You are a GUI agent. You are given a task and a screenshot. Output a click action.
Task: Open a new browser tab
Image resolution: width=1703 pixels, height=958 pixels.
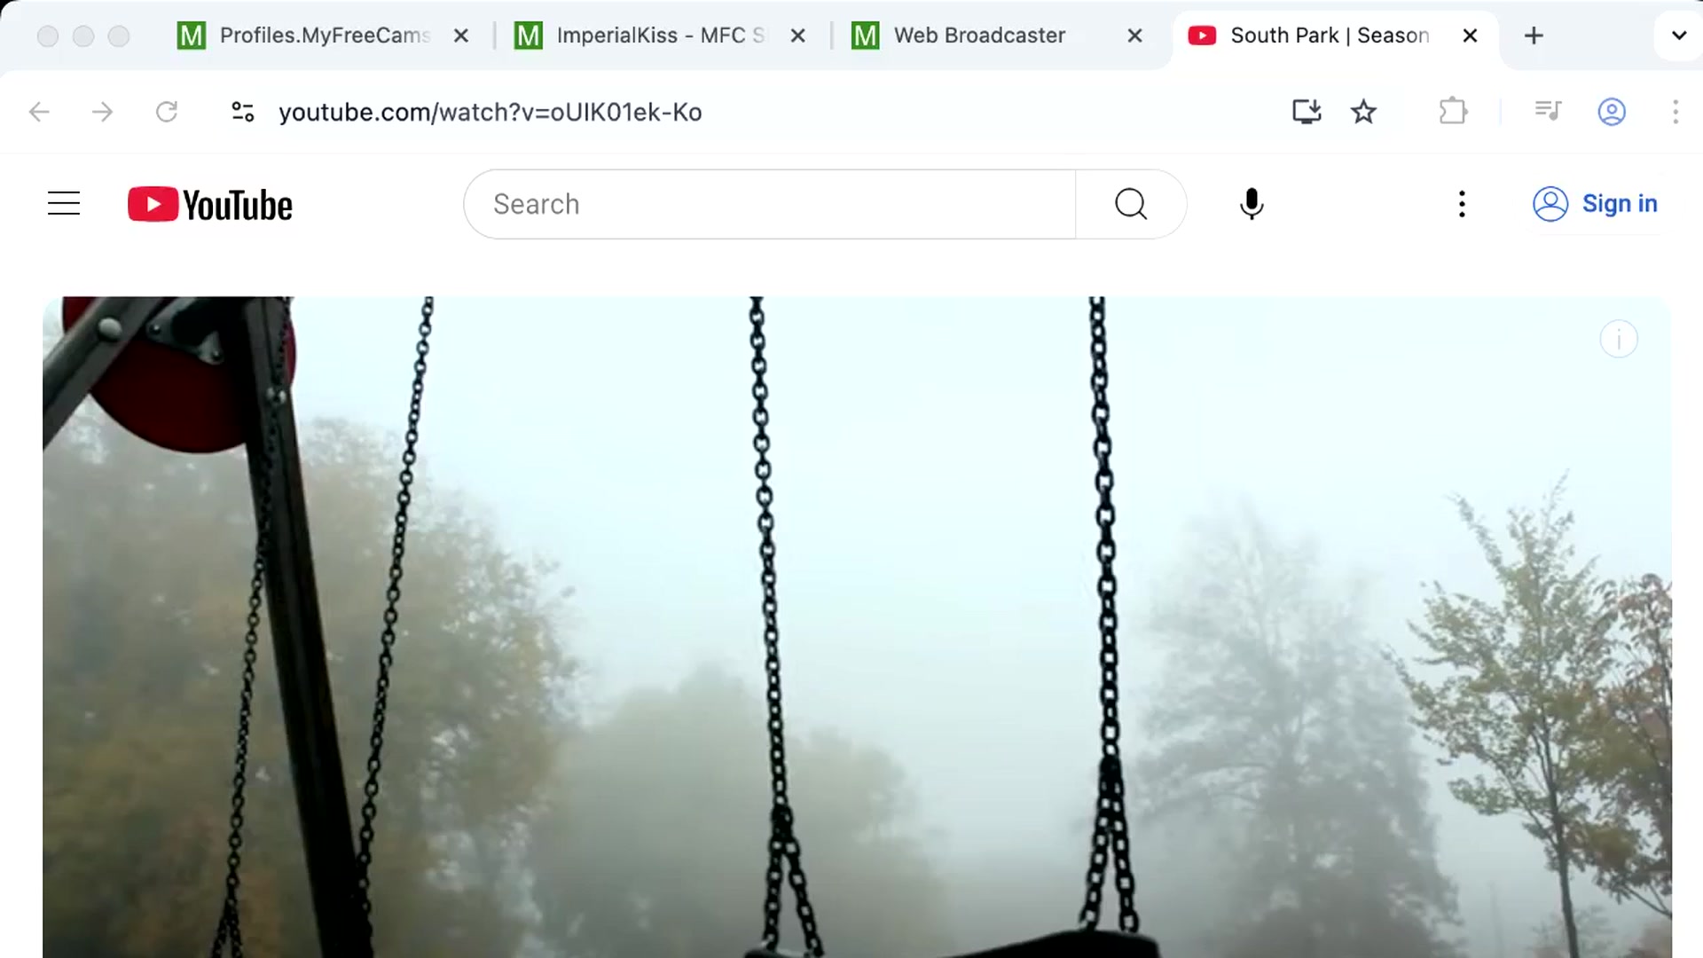click(x=1534, y=35)
